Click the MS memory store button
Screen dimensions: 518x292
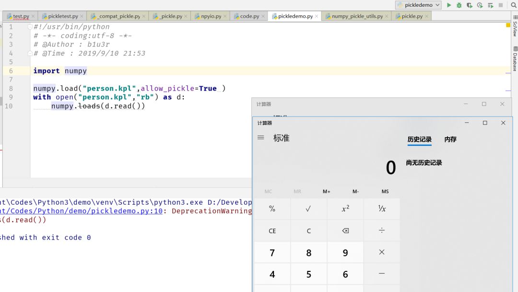coord(385,191)
